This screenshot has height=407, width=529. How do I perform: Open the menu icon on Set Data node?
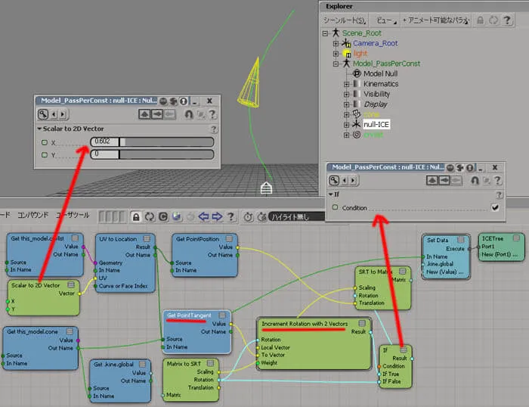point(460,240)
